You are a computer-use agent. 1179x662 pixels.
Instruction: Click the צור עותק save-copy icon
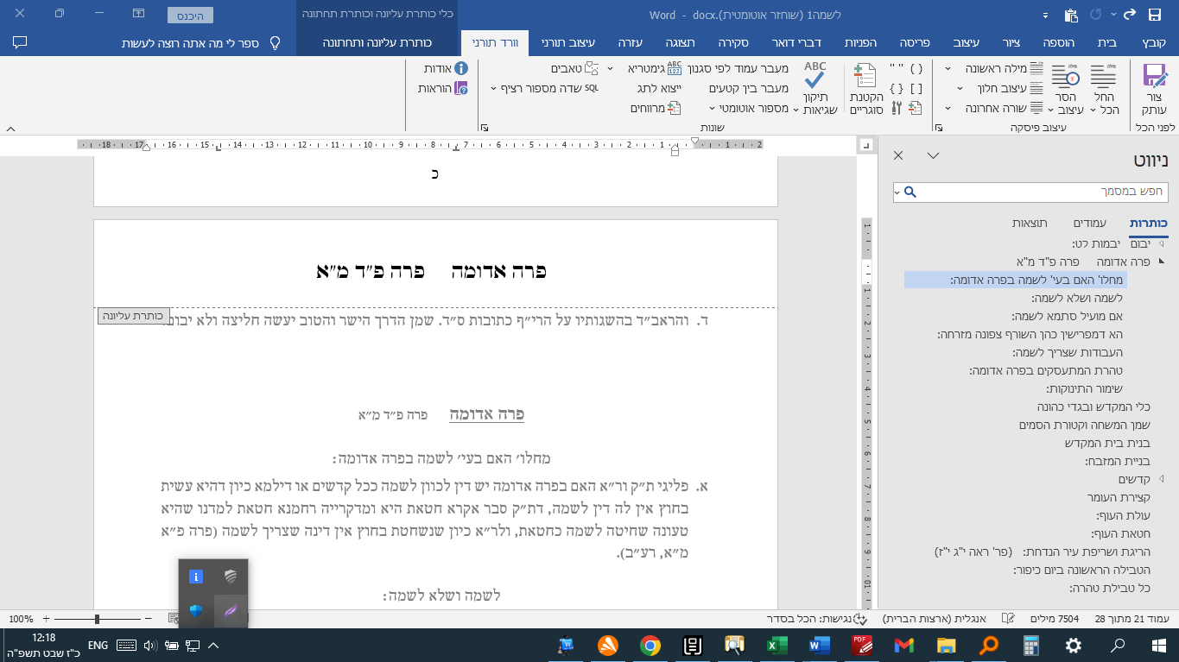(x=1155, y=77)
